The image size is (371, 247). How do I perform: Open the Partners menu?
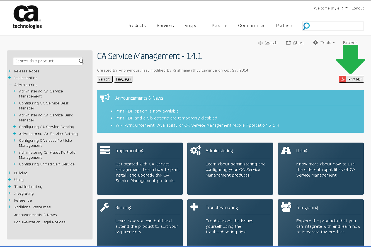pos(285,25)
